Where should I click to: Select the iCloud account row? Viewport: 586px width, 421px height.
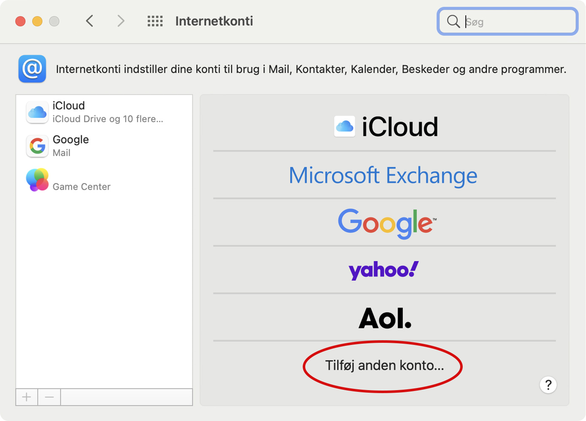[104, 112]
